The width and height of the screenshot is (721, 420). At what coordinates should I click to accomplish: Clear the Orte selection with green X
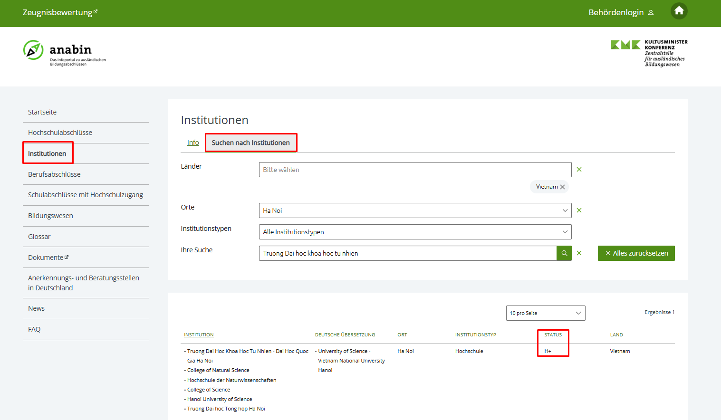tap(579, 210)
